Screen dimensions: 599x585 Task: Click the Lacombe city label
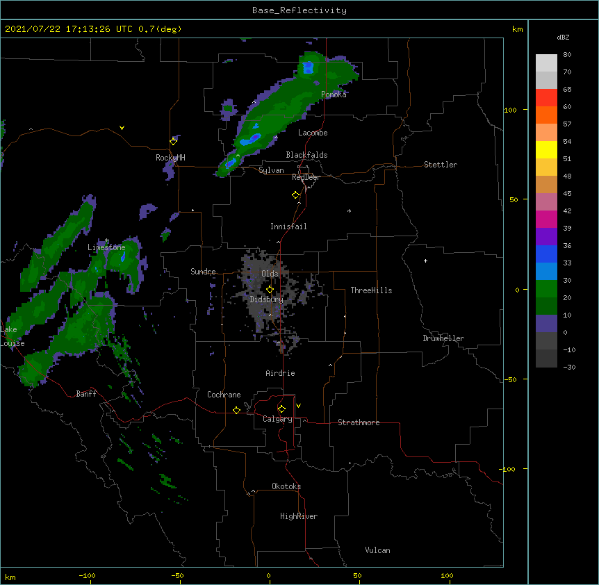pyautogui.click(x=313, y=133)
